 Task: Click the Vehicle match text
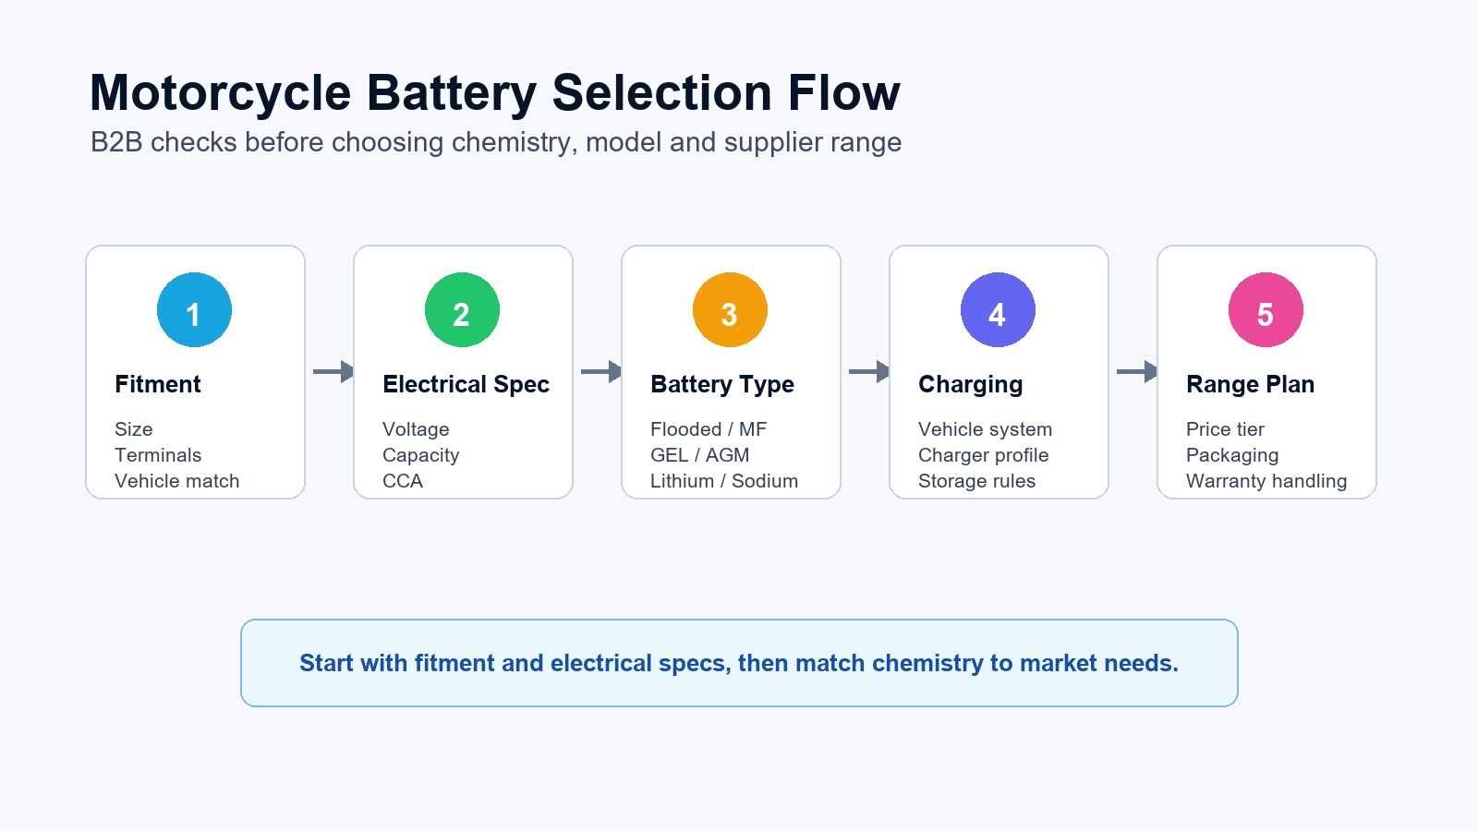click(177, 481)
